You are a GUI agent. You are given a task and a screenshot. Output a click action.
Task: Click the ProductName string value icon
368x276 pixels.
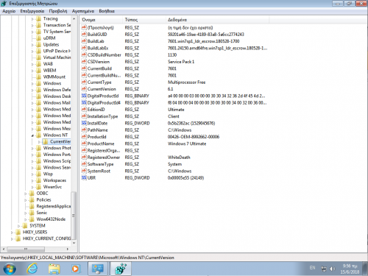click(84, 144)
